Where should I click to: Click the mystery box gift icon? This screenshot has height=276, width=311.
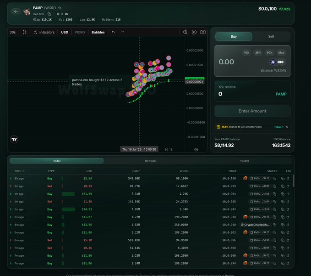click(218, 127)
